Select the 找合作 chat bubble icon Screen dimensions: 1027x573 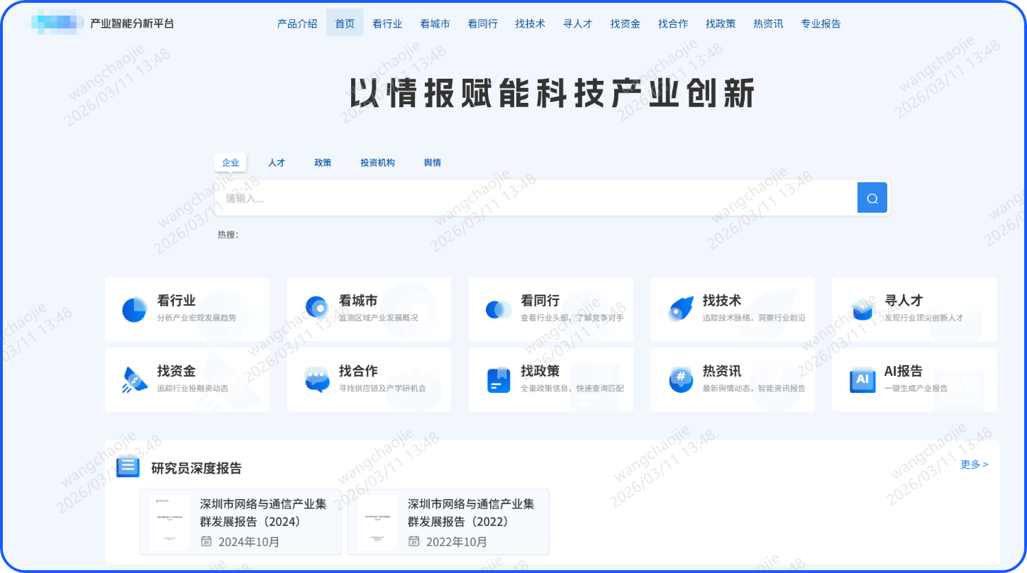(x=316, y=379)
